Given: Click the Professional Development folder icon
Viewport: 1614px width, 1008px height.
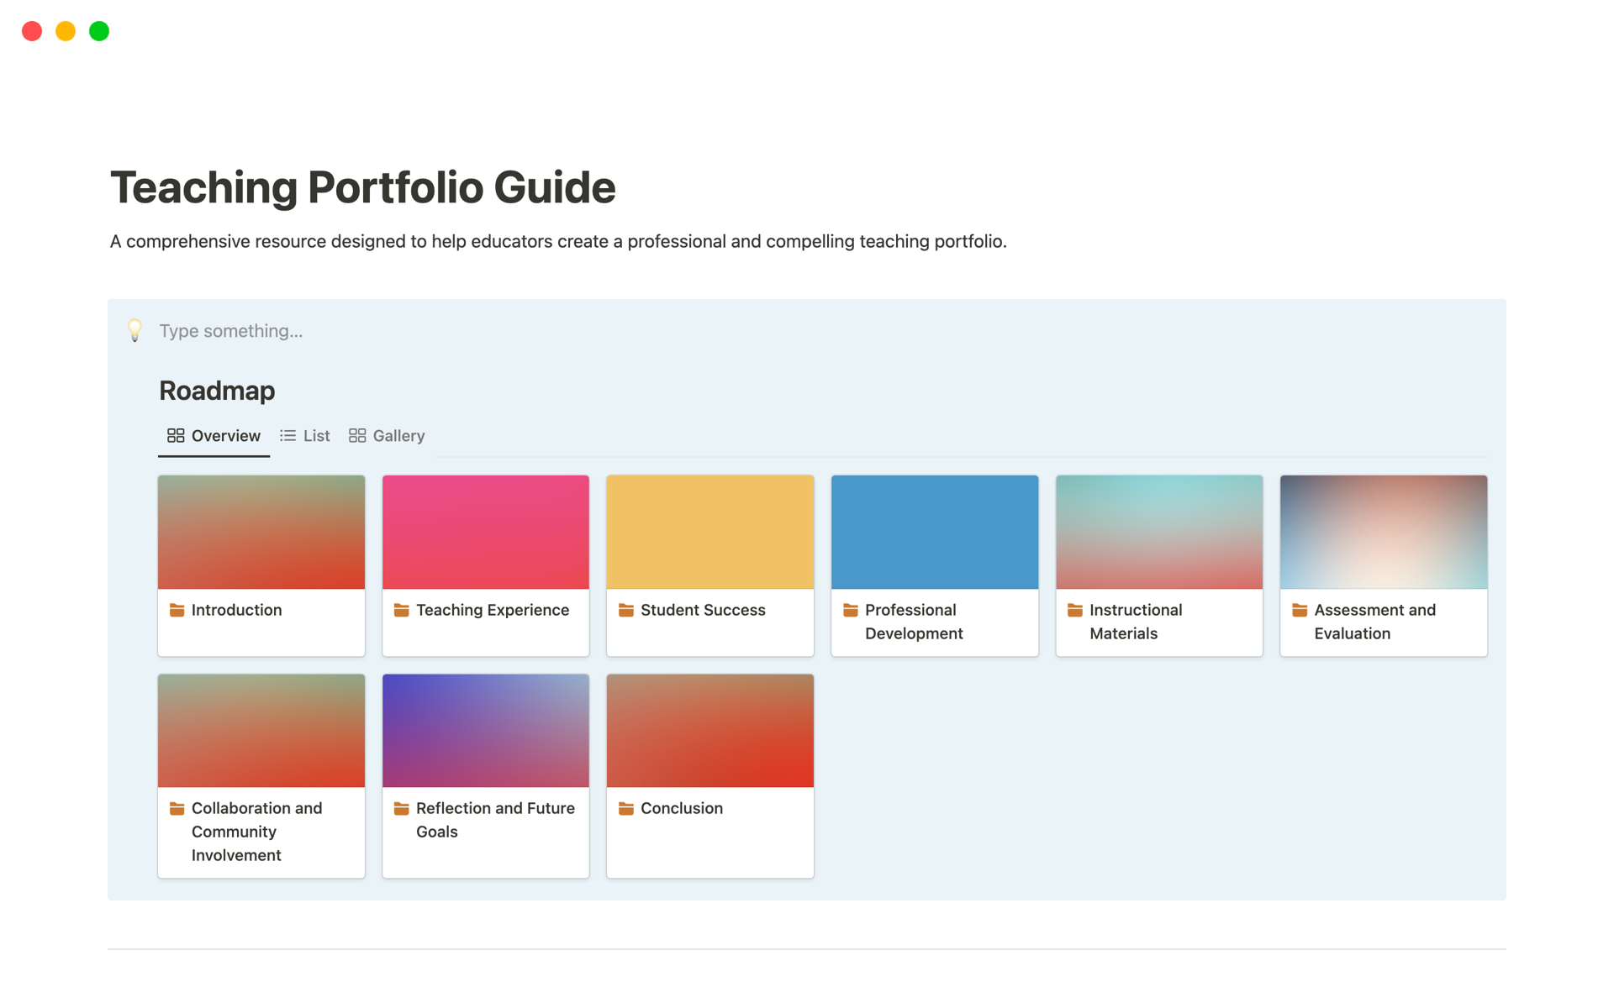Looking at the screenshot, I should [850, 610].
